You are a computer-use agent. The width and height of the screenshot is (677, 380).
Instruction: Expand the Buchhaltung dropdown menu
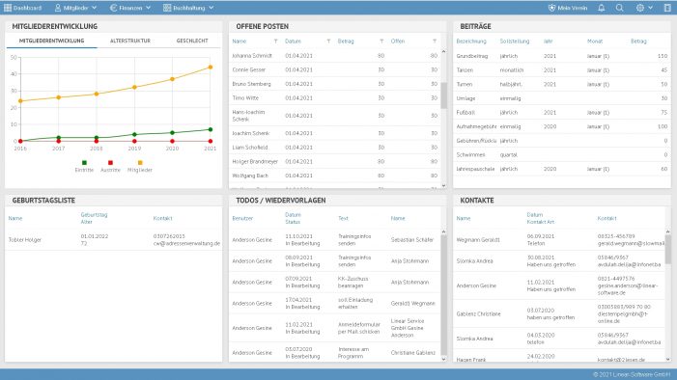(188, 8)
